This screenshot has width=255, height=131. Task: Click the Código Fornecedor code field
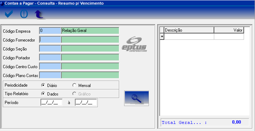[50, 40]
